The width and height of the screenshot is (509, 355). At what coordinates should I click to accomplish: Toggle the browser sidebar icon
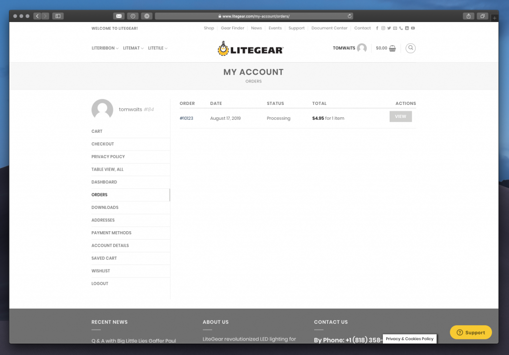pos(58,16)
